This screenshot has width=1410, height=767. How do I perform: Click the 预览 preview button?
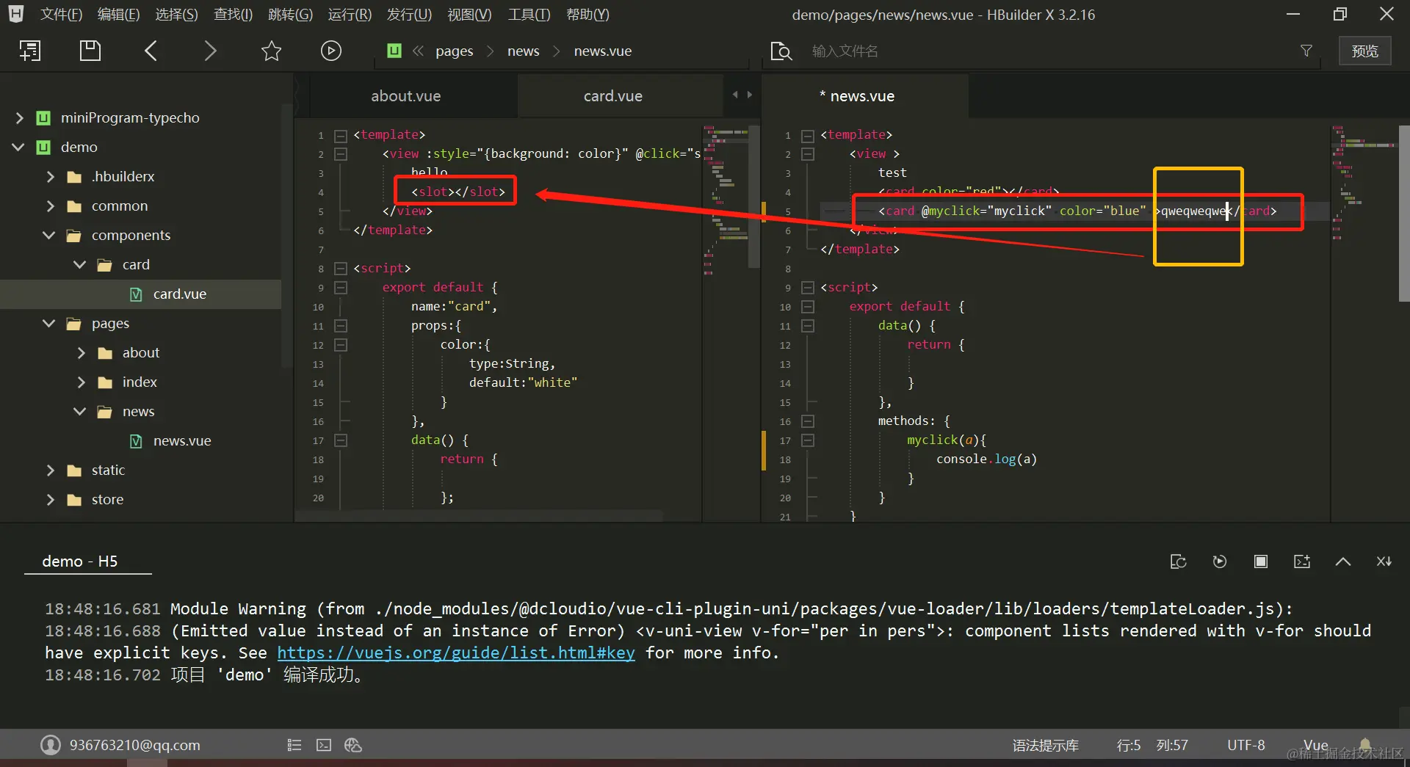tap(1365, 51)
